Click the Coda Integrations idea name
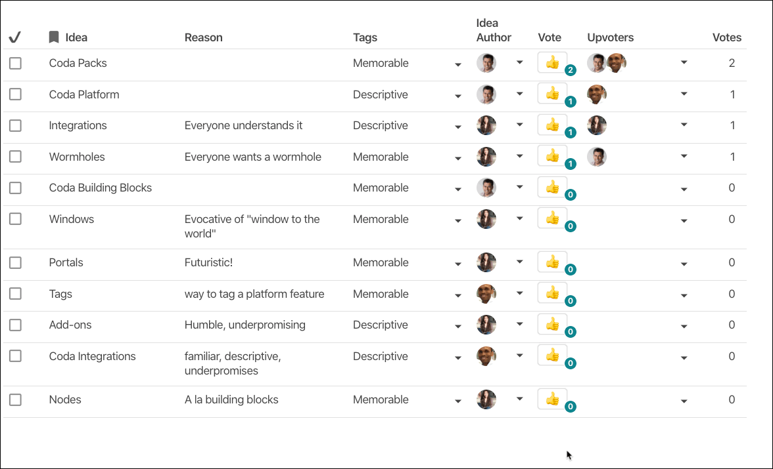The height and width of the screenshot is (469, 773). point(92,356)
